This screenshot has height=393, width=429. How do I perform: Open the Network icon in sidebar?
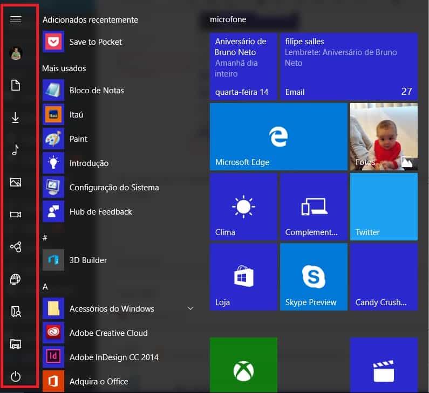pos(16,279)
